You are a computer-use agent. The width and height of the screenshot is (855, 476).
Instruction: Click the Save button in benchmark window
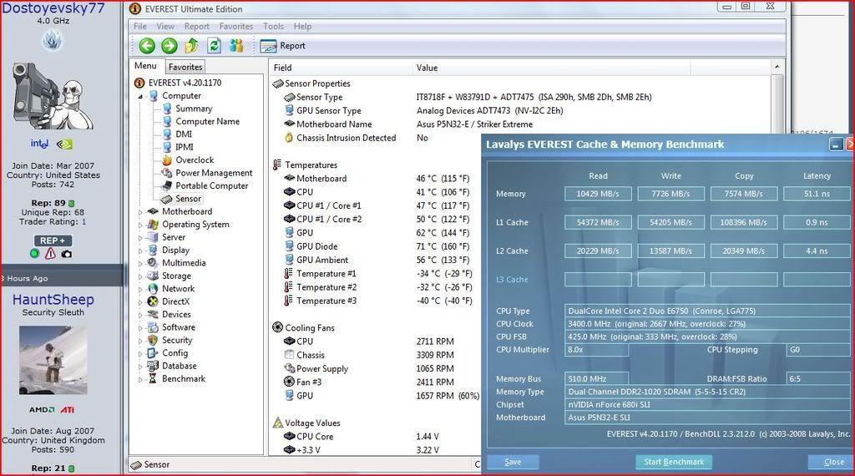(513, 462)
